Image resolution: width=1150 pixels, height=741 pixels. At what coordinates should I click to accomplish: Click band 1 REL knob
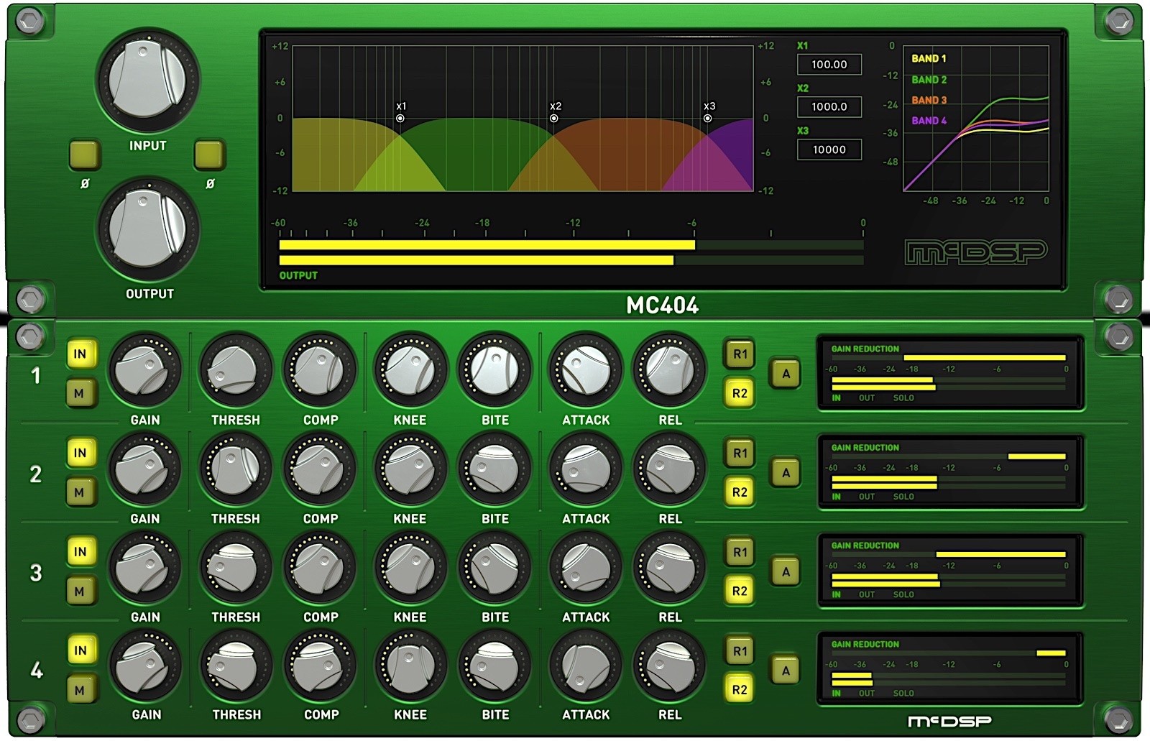coord(669,370)
